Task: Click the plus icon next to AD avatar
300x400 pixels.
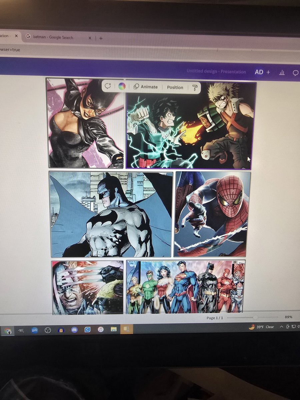Action: coord(268,72)
